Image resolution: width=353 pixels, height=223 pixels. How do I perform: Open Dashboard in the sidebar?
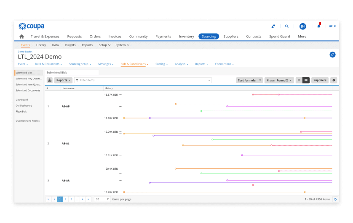22,100
